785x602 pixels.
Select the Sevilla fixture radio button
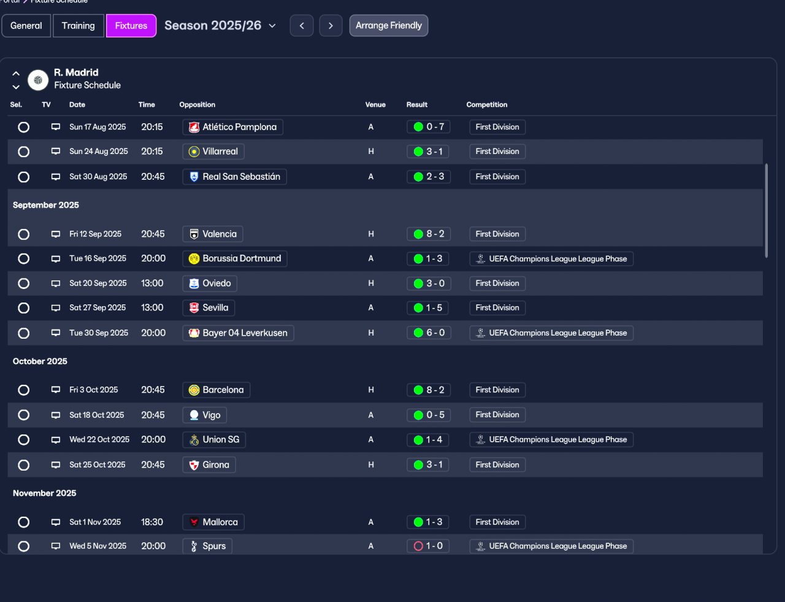coord(24,308)
